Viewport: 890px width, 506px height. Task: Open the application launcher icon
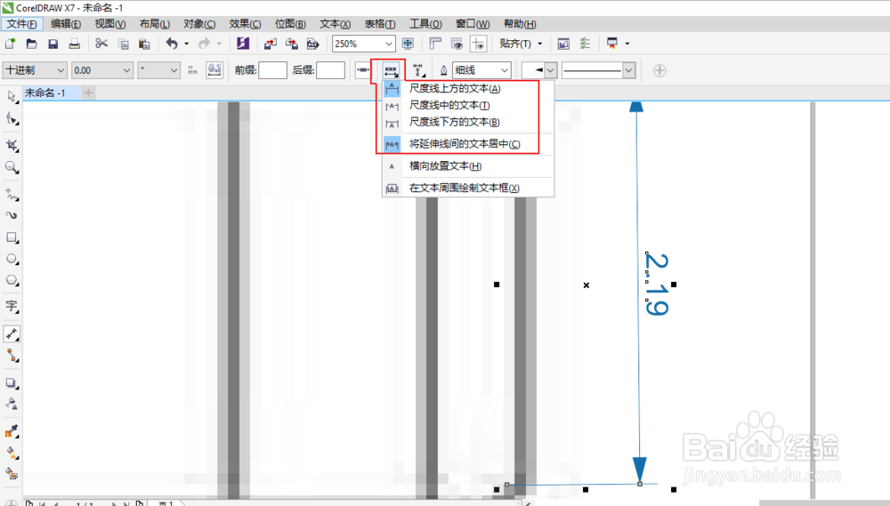[x=612, y=44]
